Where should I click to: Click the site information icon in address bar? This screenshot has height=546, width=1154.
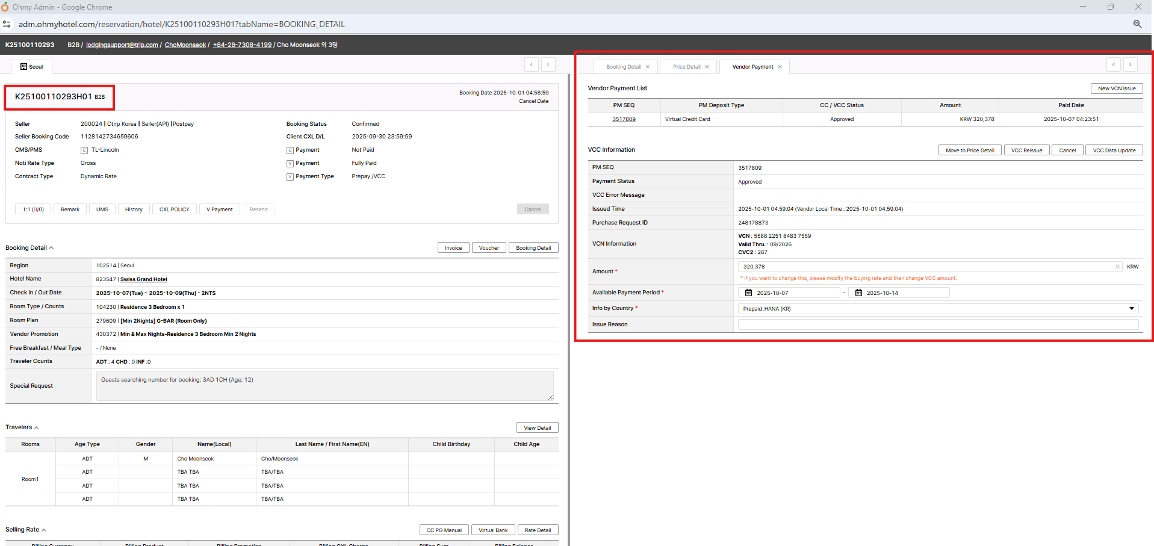pos(7,24)
